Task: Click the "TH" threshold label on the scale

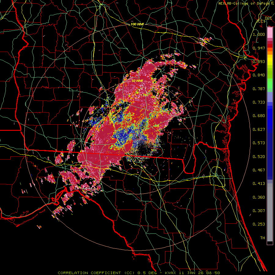Action: (262, 238)
